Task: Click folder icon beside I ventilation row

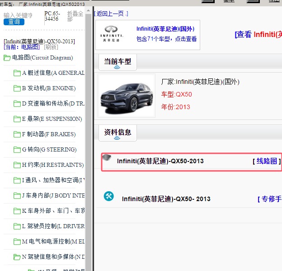Action: pyautogui.click(x=17, y=180)
